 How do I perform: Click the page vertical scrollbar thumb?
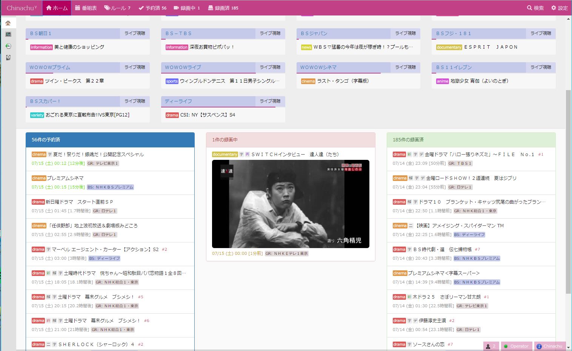(x=568, y=192)
